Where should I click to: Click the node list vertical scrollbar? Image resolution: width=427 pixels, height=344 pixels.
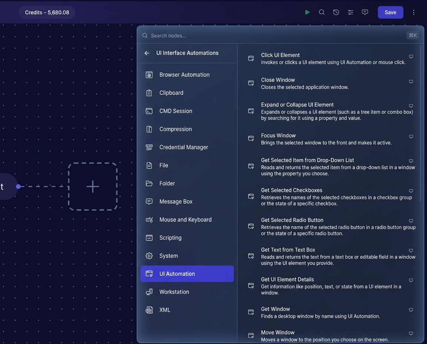(x=421, y=123)
